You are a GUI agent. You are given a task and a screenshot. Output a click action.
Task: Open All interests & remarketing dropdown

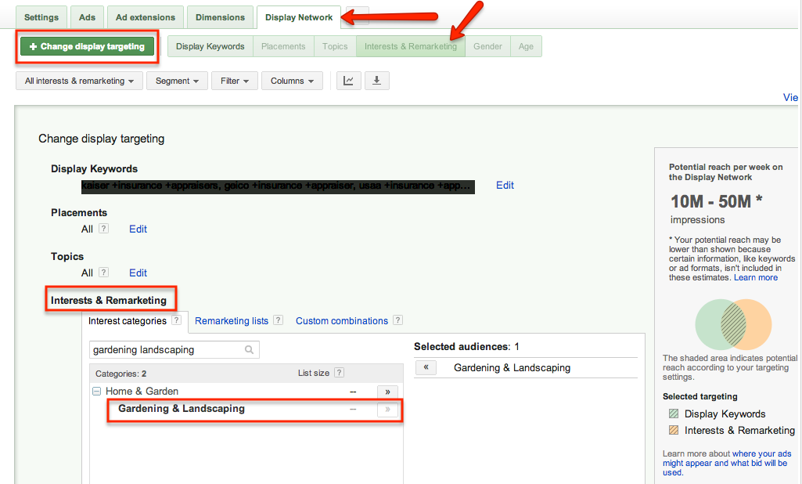coord(79,81)
